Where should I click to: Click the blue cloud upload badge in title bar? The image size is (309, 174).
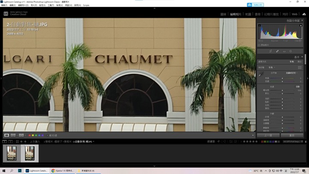[255, 5]
